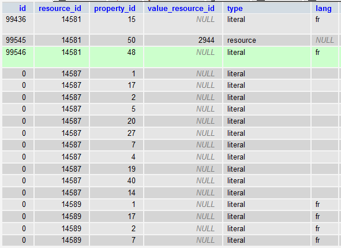Click NULL lang cell in row 99545
This screenshot has width=341, height=248.
[x=325, y=40]
